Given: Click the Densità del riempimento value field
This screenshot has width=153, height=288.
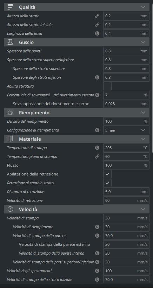Looking at the screenshot, I should click(x=126, y=121).
